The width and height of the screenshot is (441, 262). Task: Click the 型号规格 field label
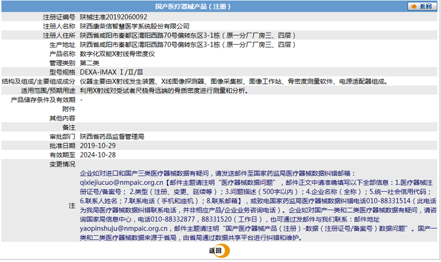[x=62, y=72]
